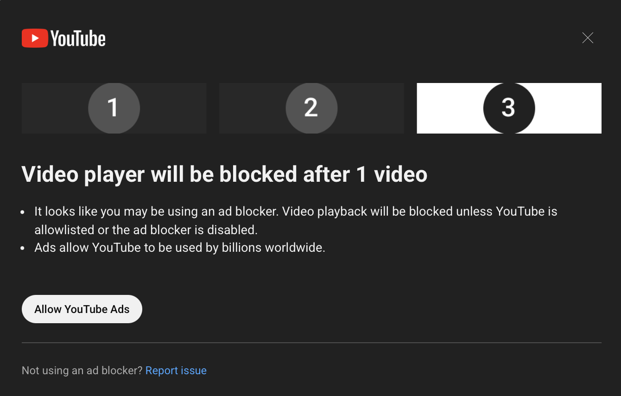
Task: Click the second bullet point dot
Action: point(23,248)
